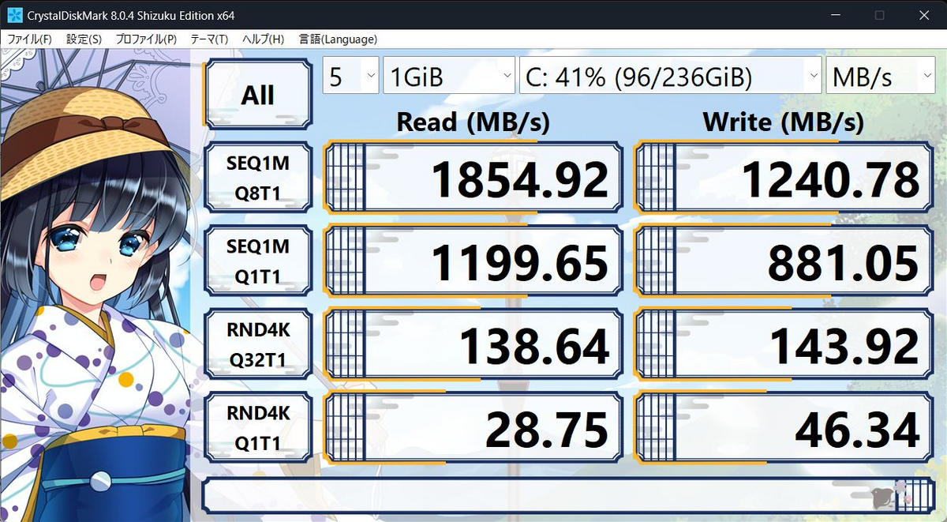Run all benchmarks with the All button
This screenshot has width=947, height=522.
pos(258,95)
